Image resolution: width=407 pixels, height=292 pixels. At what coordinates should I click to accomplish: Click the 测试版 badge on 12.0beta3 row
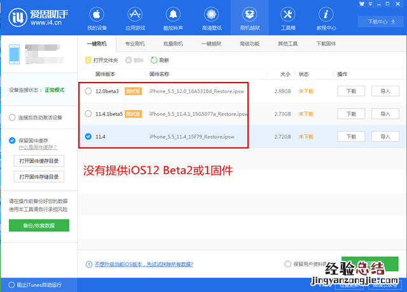133,91
